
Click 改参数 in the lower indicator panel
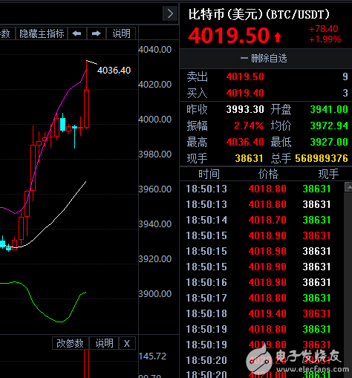coord(71,343)
